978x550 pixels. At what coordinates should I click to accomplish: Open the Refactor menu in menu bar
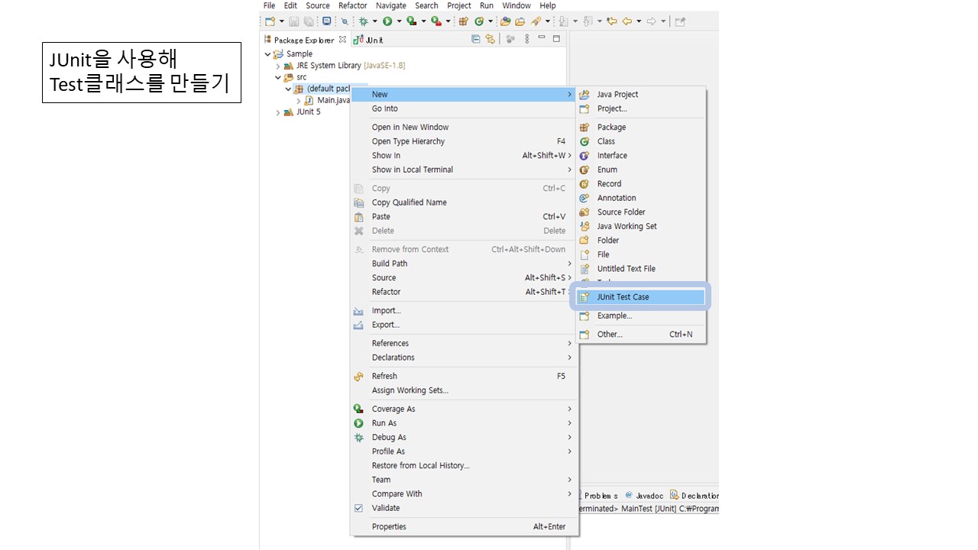click(353, 5)
